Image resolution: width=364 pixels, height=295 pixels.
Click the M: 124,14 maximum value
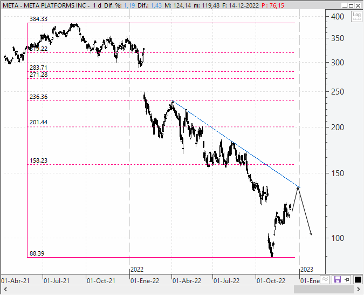click(177, 5)
